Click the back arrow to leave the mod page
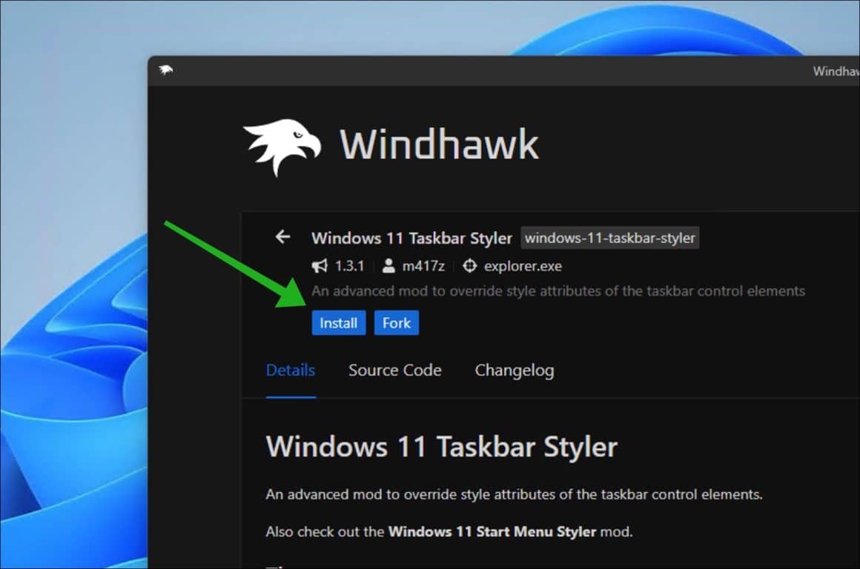This screenshot has height=569, width=860. coord(282,237)
